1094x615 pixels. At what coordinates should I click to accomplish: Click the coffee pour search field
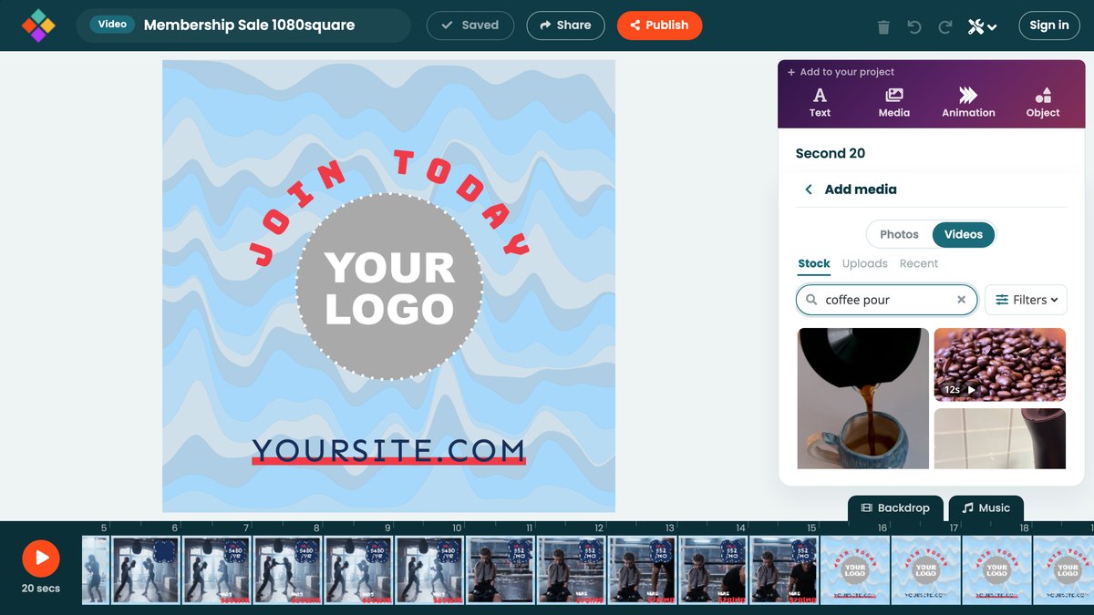pyautogui.click(x=886, y=300)
